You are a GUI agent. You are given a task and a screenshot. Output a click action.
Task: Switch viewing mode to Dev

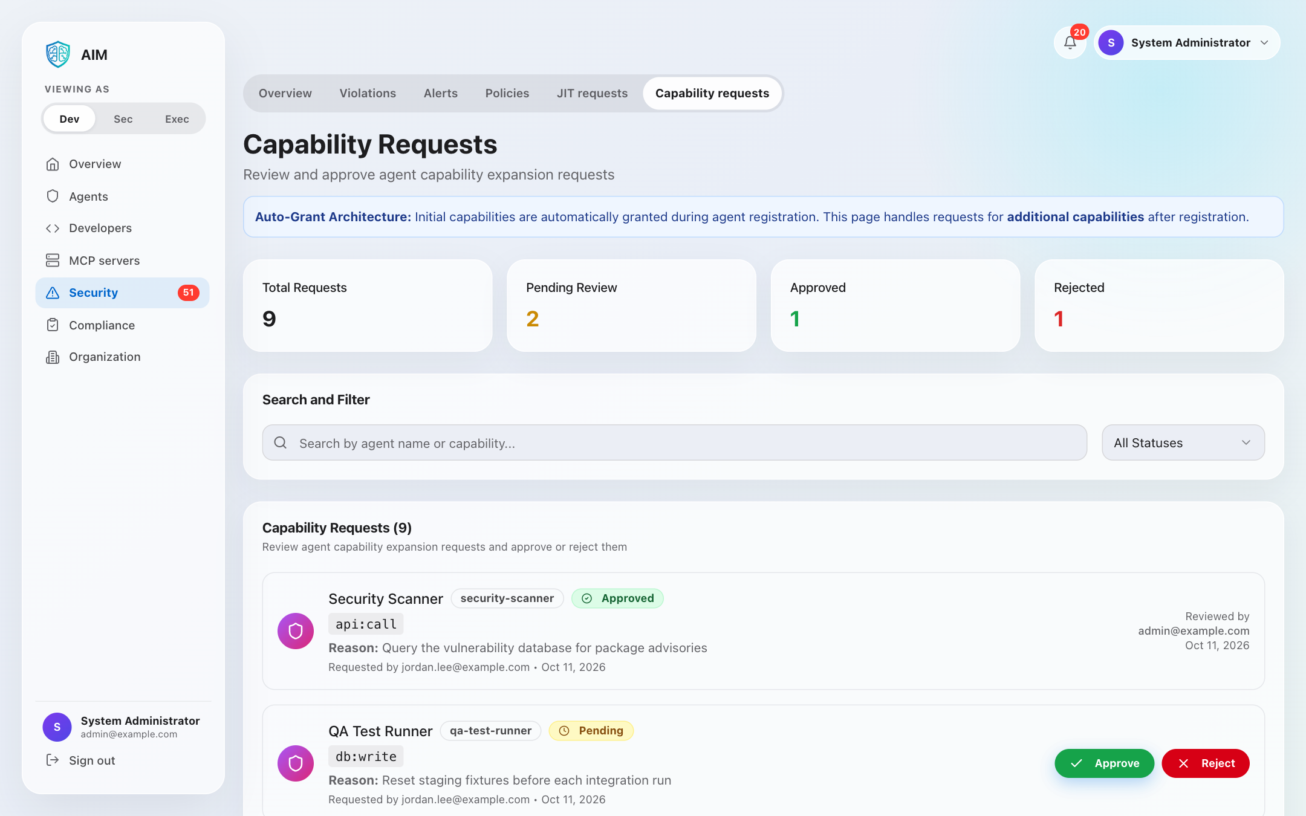point(70,118)
